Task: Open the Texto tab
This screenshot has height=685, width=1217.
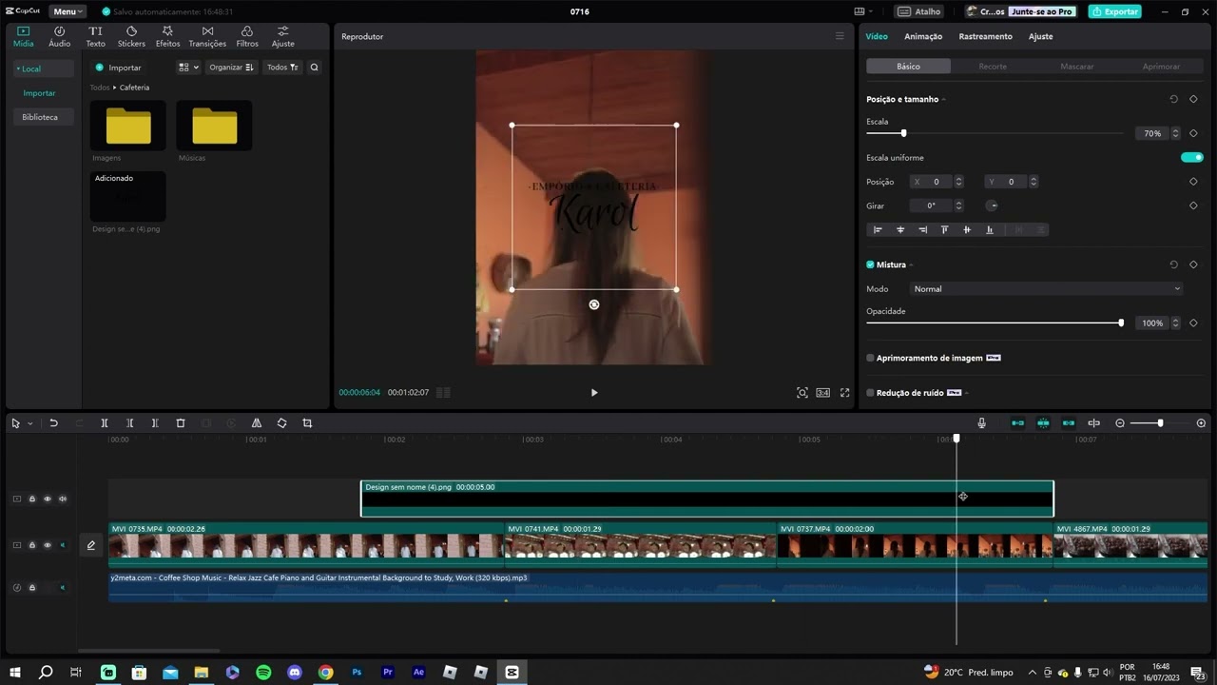Action: [x=96, y=37]
